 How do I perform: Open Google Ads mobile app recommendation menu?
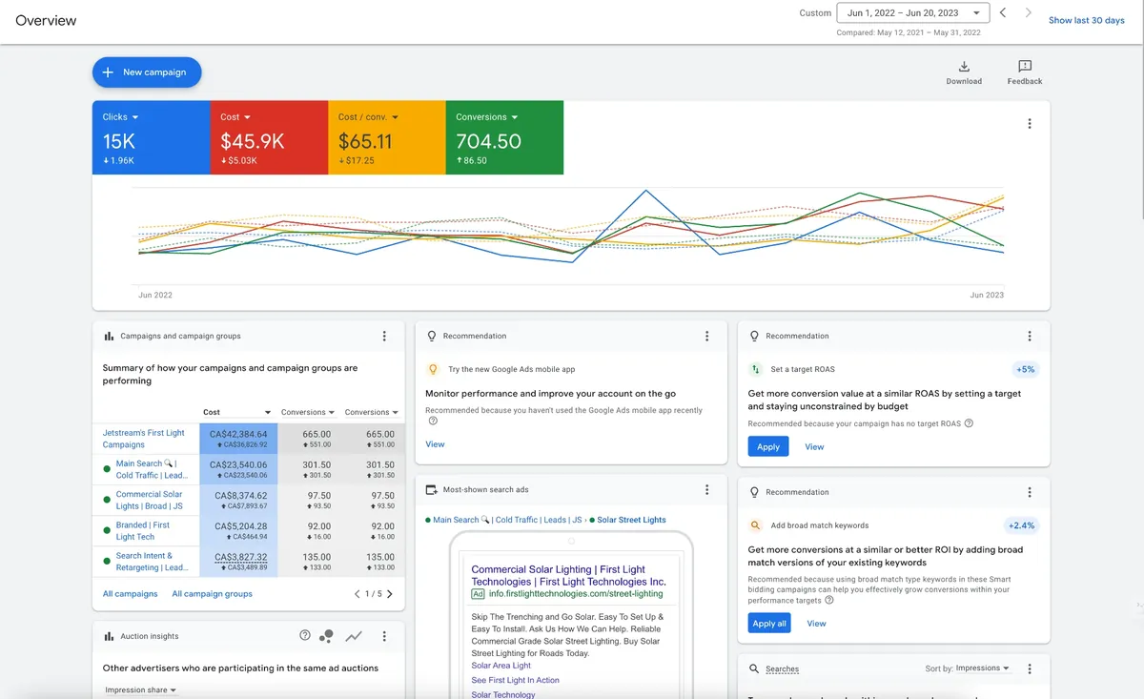tap(707, 337)
